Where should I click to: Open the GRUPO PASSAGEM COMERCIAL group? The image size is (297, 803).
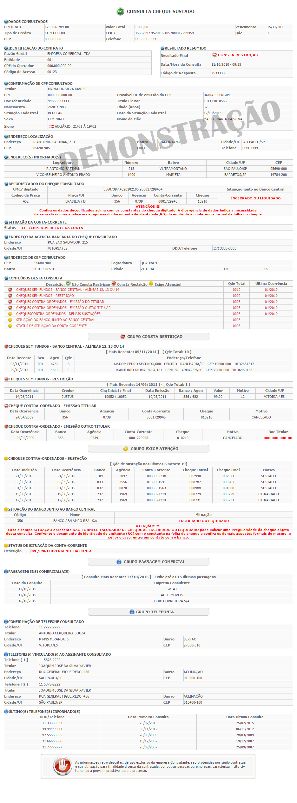pyautogui.click(x=148, y=562)
